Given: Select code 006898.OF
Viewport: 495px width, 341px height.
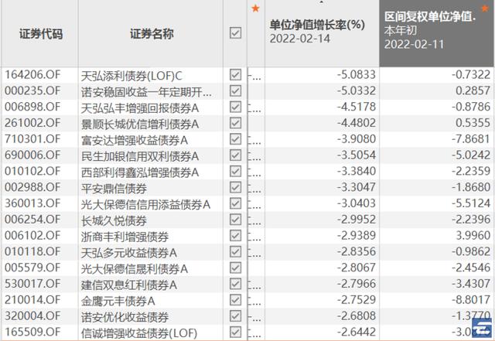Looking at the screenshot, I should pos(32,107).
